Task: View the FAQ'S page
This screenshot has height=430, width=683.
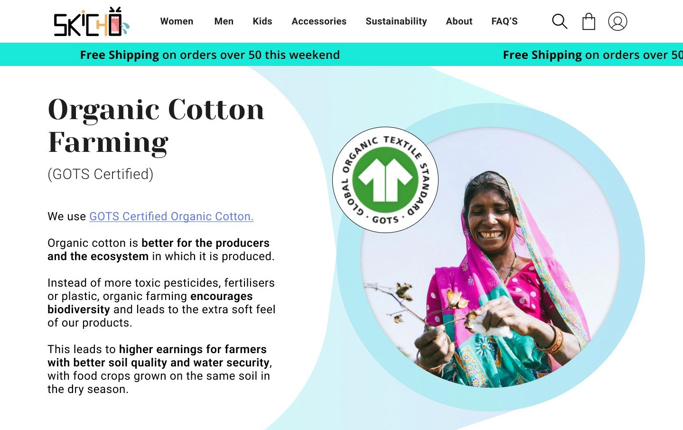Action: [x=505, y=21]
